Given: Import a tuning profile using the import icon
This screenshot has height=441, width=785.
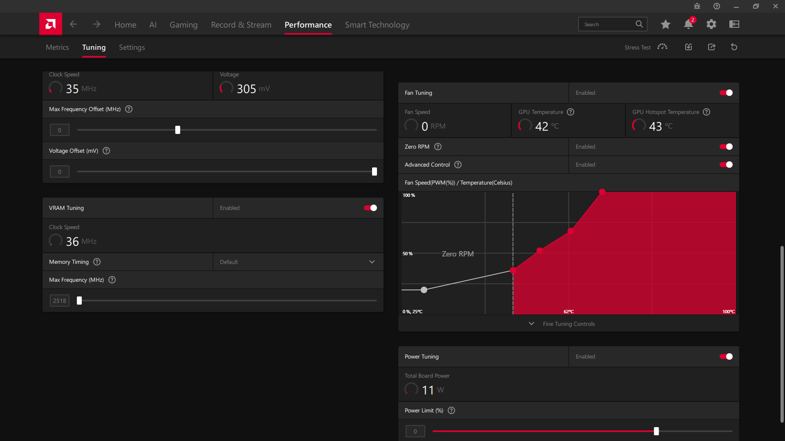Looking at the screenshot, I should pyautogui.click(x=688, y=47).
